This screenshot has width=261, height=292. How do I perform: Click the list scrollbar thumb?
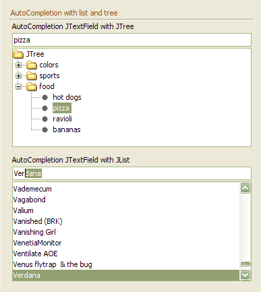tap(245, 264)
